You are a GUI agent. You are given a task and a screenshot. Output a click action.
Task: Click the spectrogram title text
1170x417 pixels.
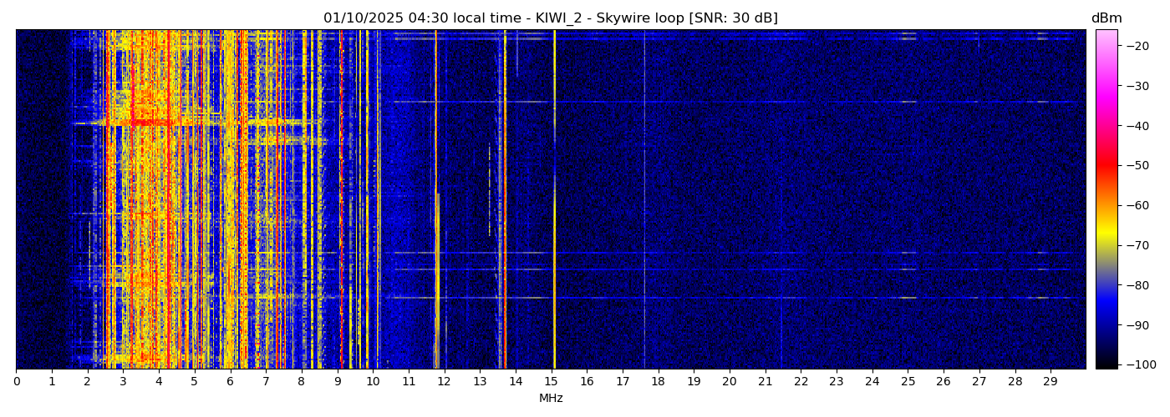tap(551, 18)
